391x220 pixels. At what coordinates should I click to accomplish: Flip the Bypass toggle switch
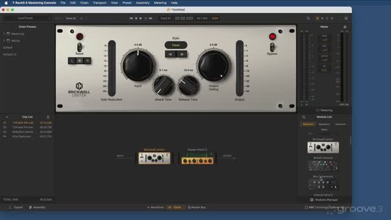click(272, 47)
